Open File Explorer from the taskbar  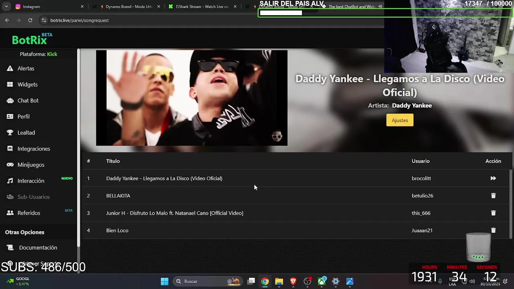[x=279, y=281]
